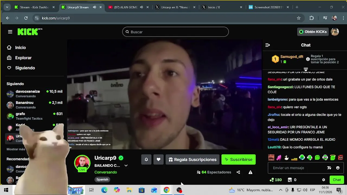Open Bananirou channel in Siguiendo list
This screenshot has width=347, height=195.
click(35, 105)
